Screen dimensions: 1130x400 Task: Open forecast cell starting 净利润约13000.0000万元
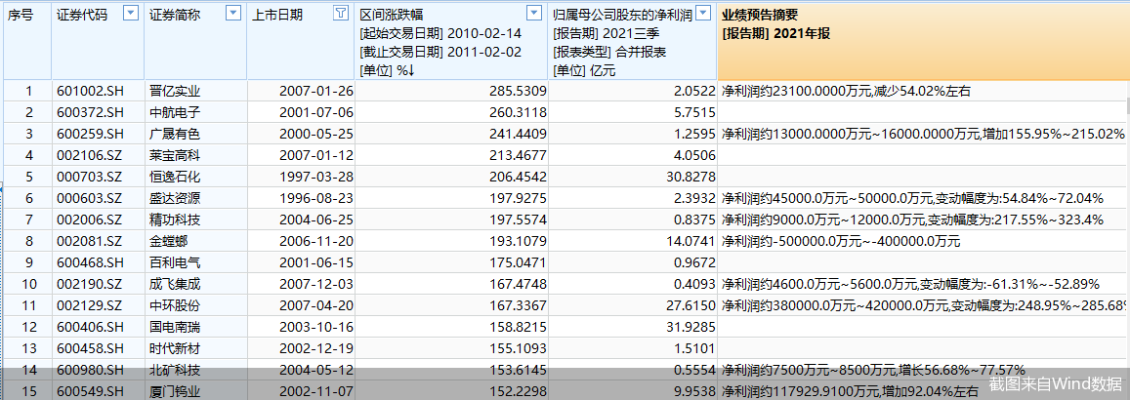(x=923, y=133)
